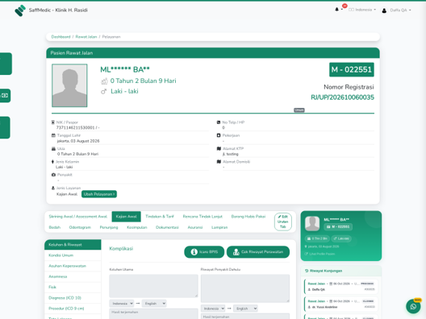Screen dimensions: 426x319
Task: Open the Bedah tab
Action: [x=55, y=227]
